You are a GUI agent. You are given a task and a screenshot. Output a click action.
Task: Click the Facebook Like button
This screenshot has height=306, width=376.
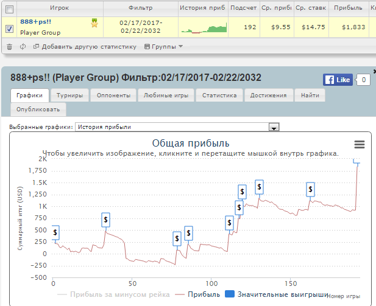tap(338, 80)
